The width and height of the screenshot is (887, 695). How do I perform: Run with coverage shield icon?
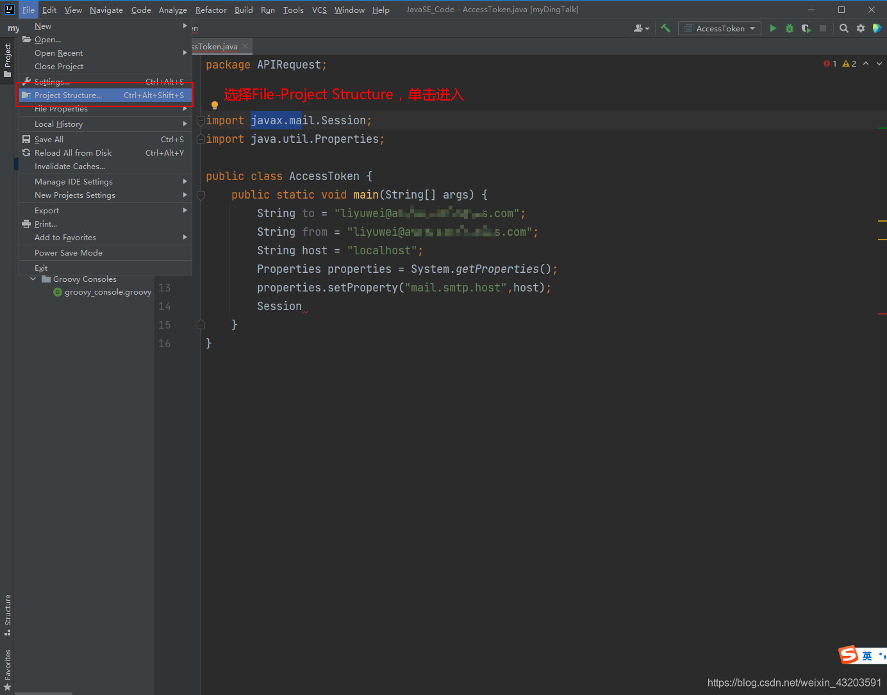tap(806, 28)
